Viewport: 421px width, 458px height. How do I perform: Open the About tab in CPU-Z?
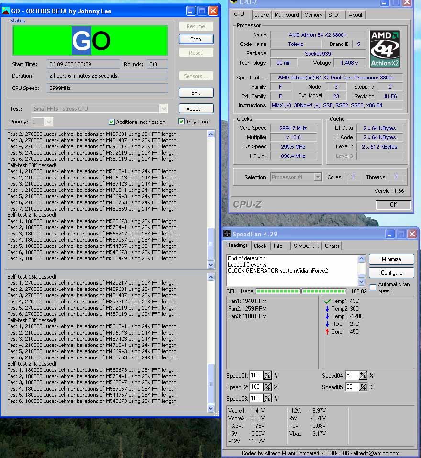[355, 15]
